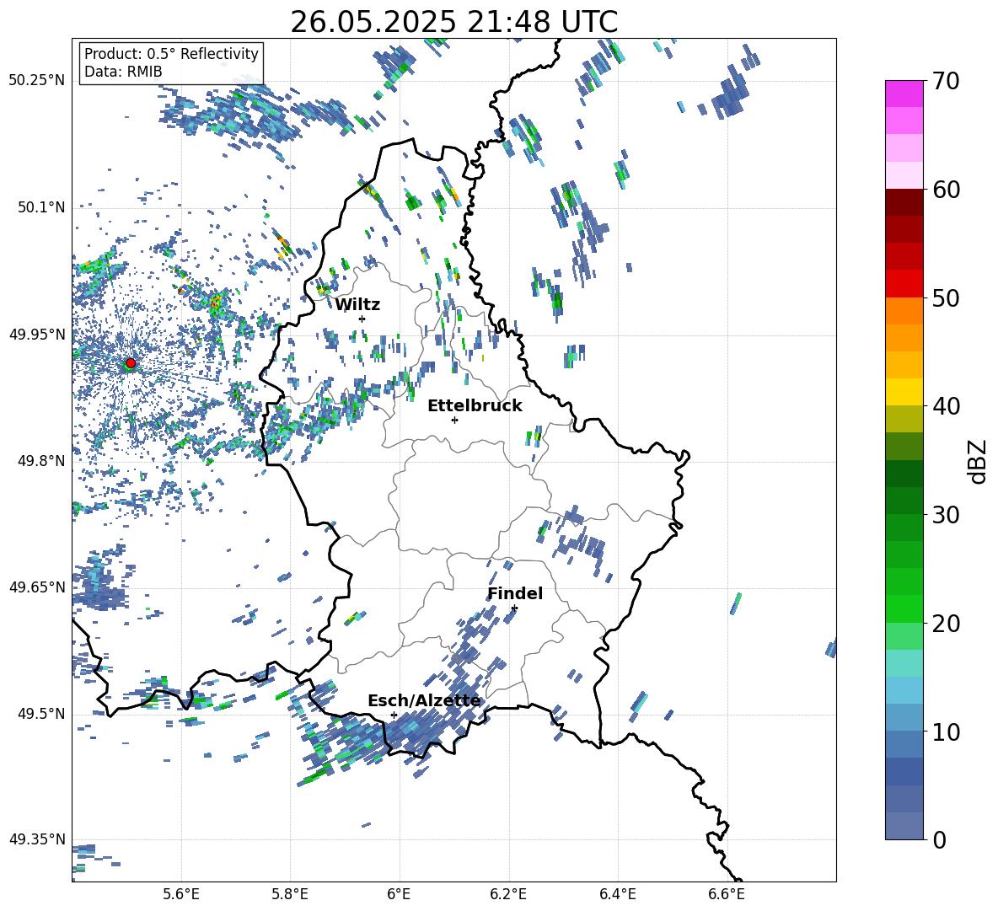Click the 10 colorbar tick label

tap(946, 731)
